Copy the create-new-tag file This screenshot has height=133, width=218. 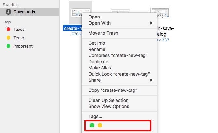pos(112,90)
